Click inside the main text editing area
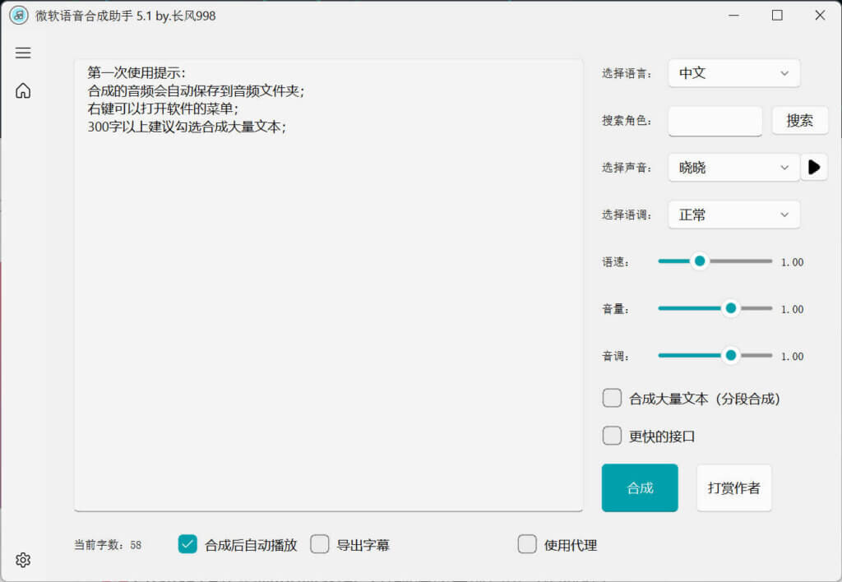 tap(329, 285)
